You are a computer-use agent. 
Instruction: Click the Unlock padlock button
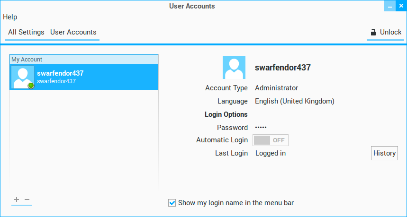(x=386, y=33)
